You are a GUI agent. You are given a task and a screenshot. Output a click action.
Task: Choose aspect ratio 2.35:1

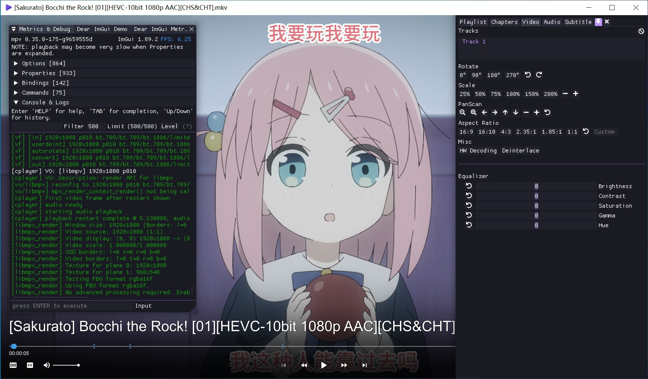(526, 132)
